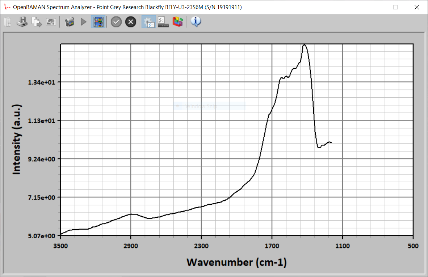Copy the spectrum to clipboard
This screenshot has height=277, width=428.
click(36, 22)
